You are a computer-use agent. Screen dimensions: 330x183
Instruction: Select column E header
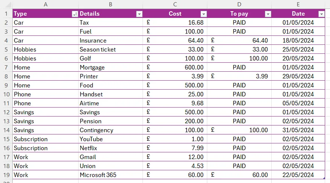[x=298, y=4]
